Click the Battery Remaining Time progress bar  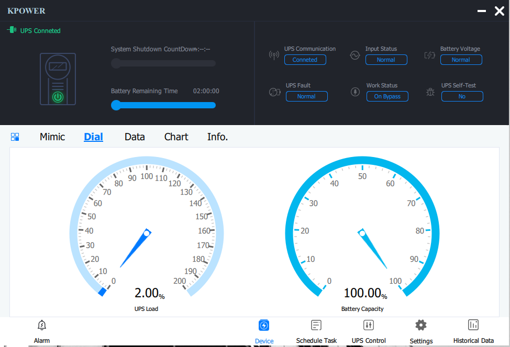[163, 105]
